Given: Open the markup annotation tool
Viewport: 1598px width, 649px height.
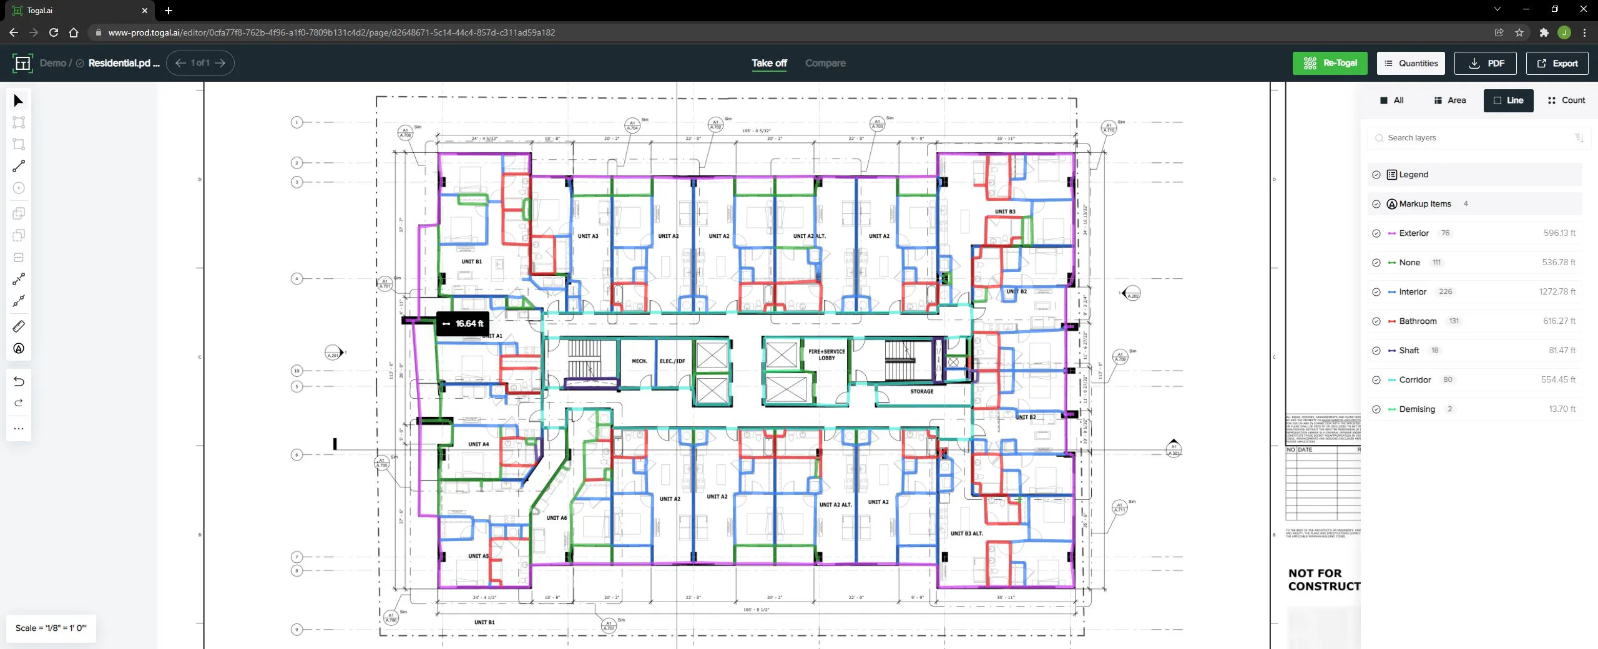Looking at the screenshot, I should click(x=19, y=349).
